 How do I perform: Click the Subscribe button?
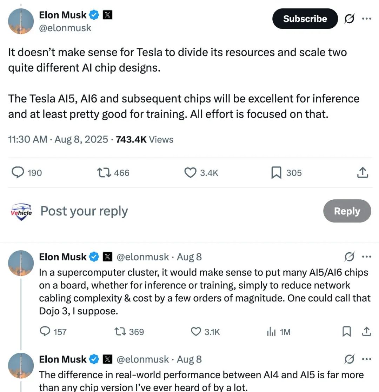point(305,19)
